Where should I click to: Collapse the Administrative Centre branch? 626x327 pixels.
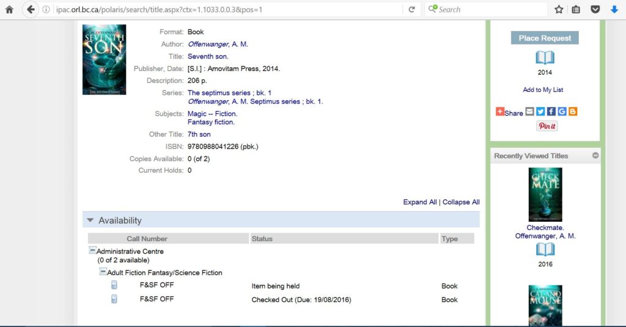(92, 251)
